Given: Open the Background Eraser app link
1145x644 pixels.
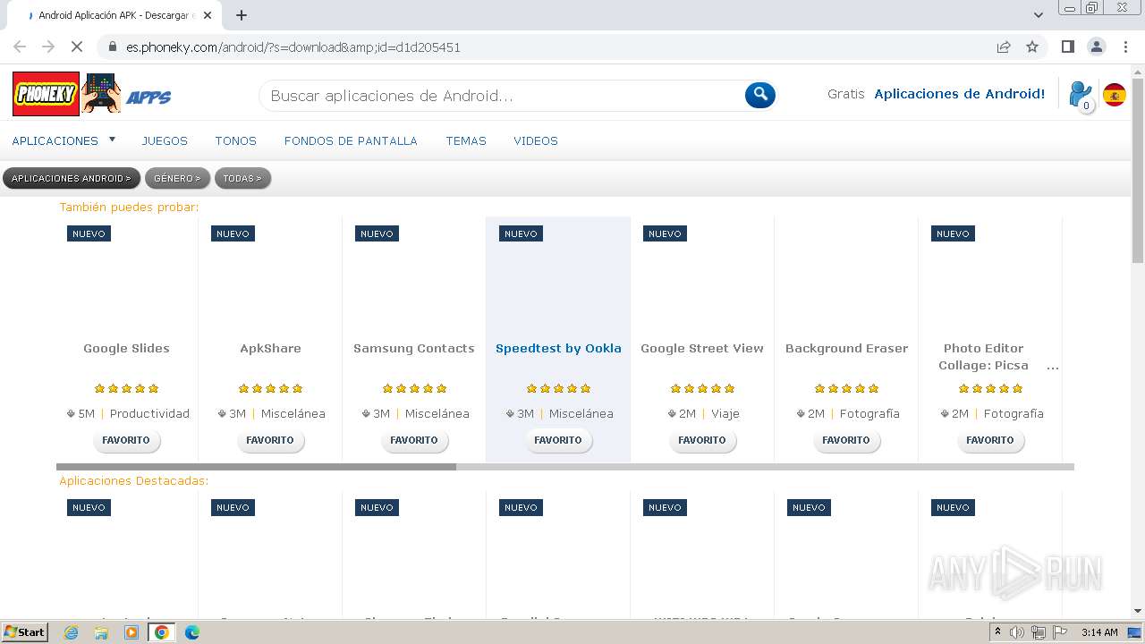Looking at the screenshot, I should point(846,348).
